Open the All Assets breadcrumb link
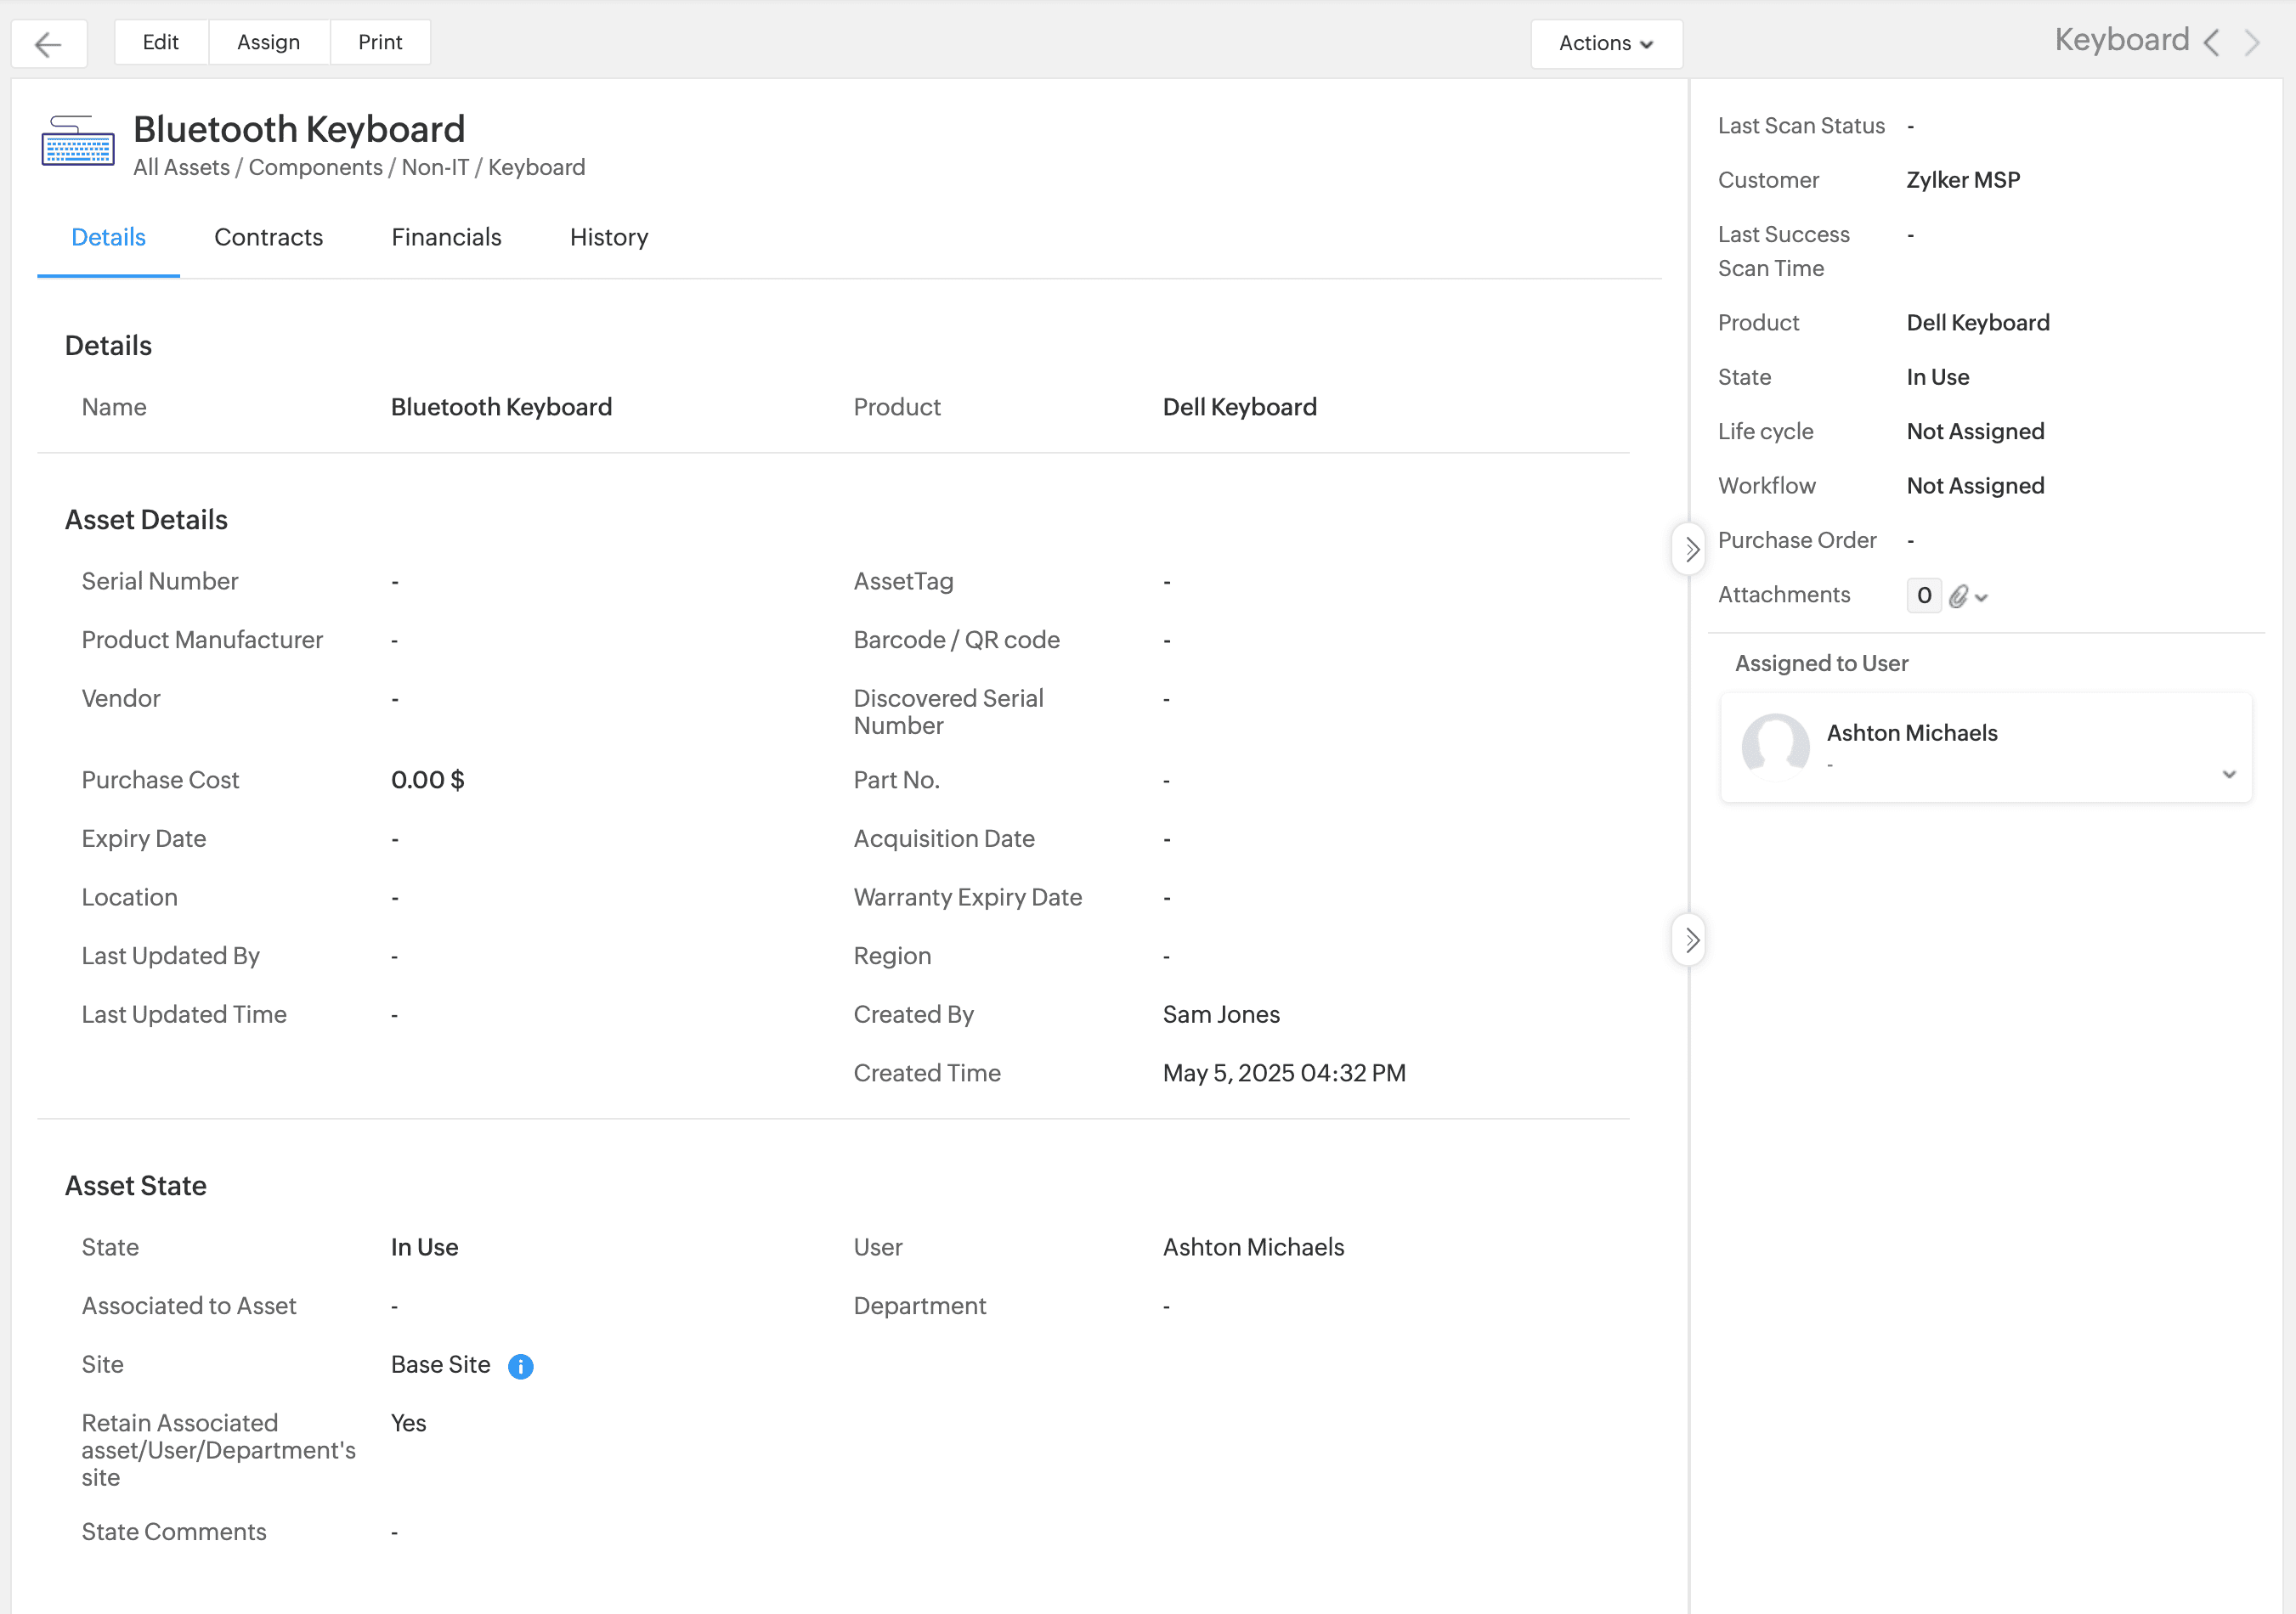 [181, 166]
